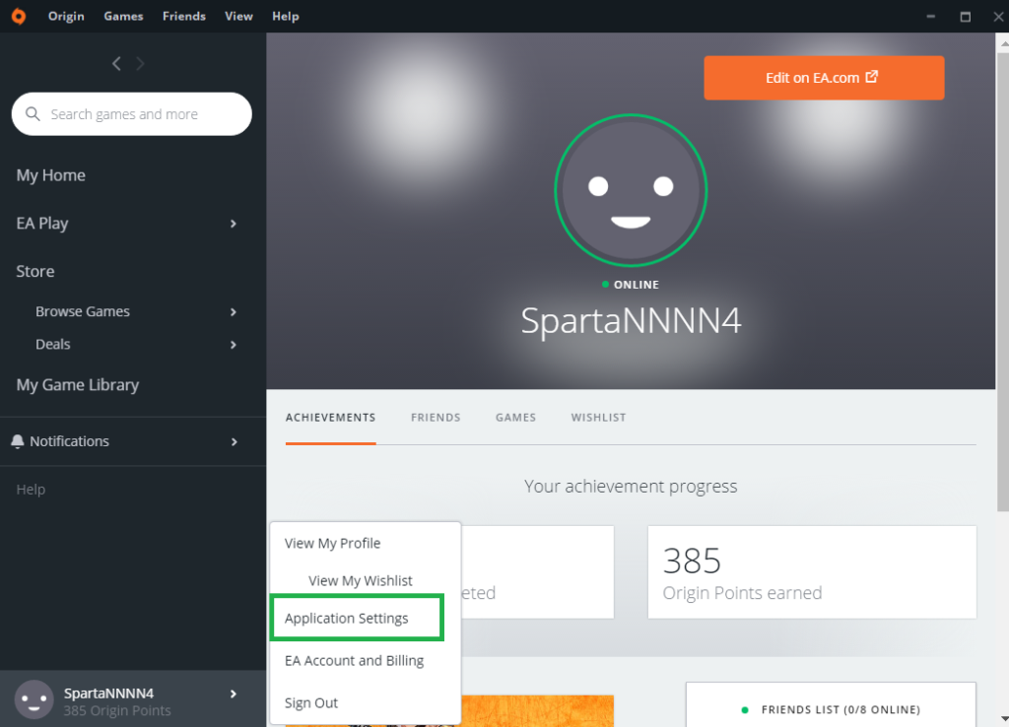
Task: Select View My Wishlist
Action: 361,580
